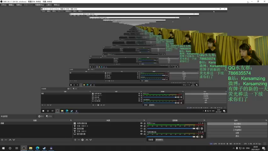This screenshot has height=151, width=268.
Task: Toggle visibility of 视频采集设备 source
Action: [141, 123]
